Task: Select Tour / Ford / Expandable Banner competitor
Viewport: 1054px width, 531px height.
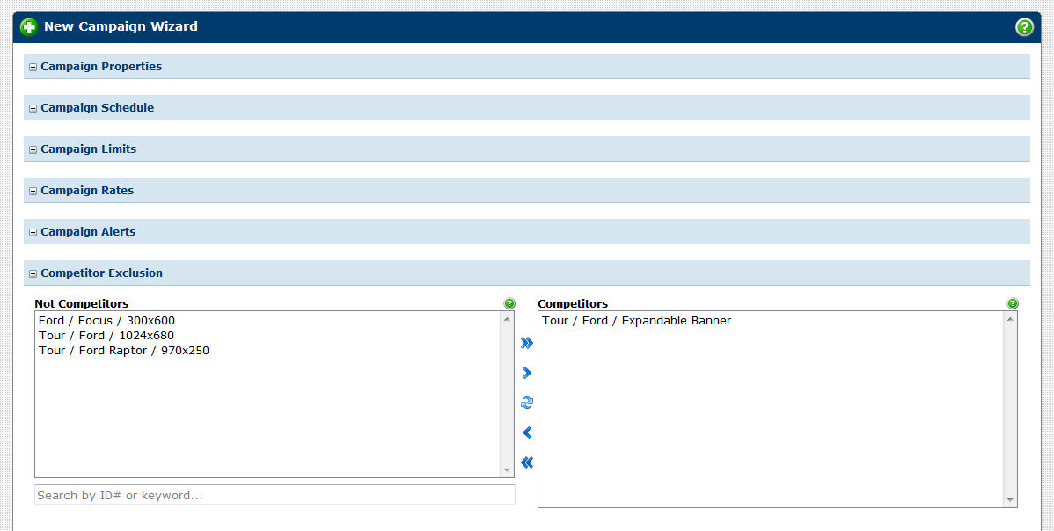Action: [636, 321]
